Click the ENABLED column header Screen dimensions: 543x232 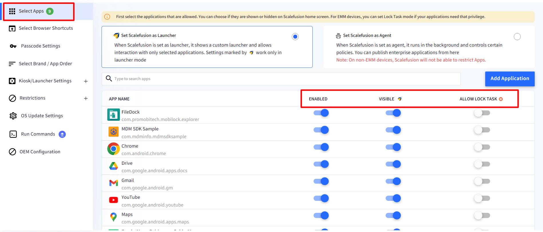tap(318, 99)
